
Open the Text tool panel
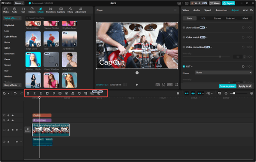point(23,10)
